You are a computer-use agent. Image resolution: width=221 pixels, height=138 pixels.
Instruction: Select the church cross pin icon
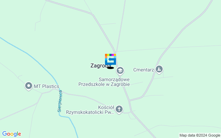[x=119, y=110]
